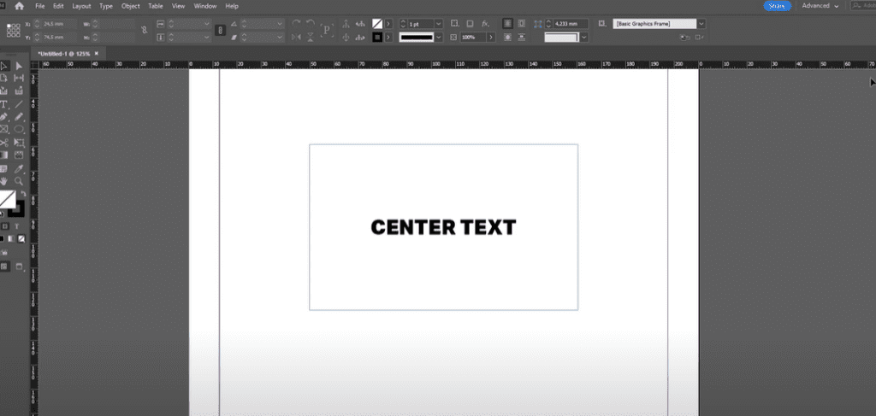Select the Content Placer tool
This screenshot has height=416, width=876.
pyautogui.click(x=19, y=91)
